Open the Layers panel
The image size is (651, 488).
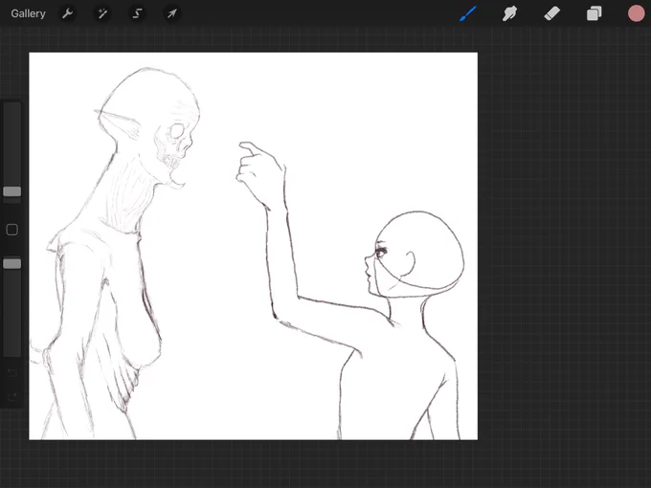595,13
